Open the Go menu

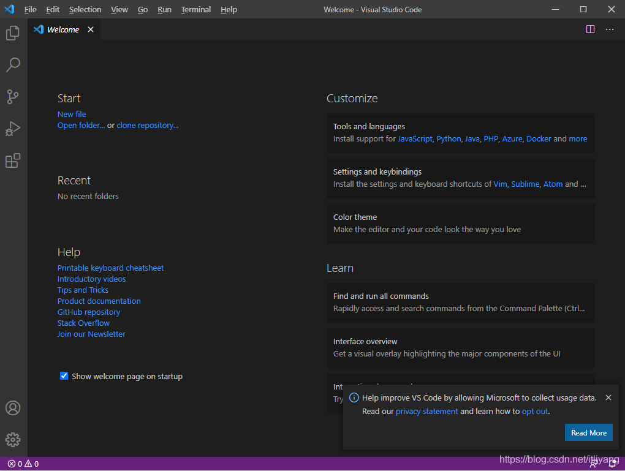(143, 10)
